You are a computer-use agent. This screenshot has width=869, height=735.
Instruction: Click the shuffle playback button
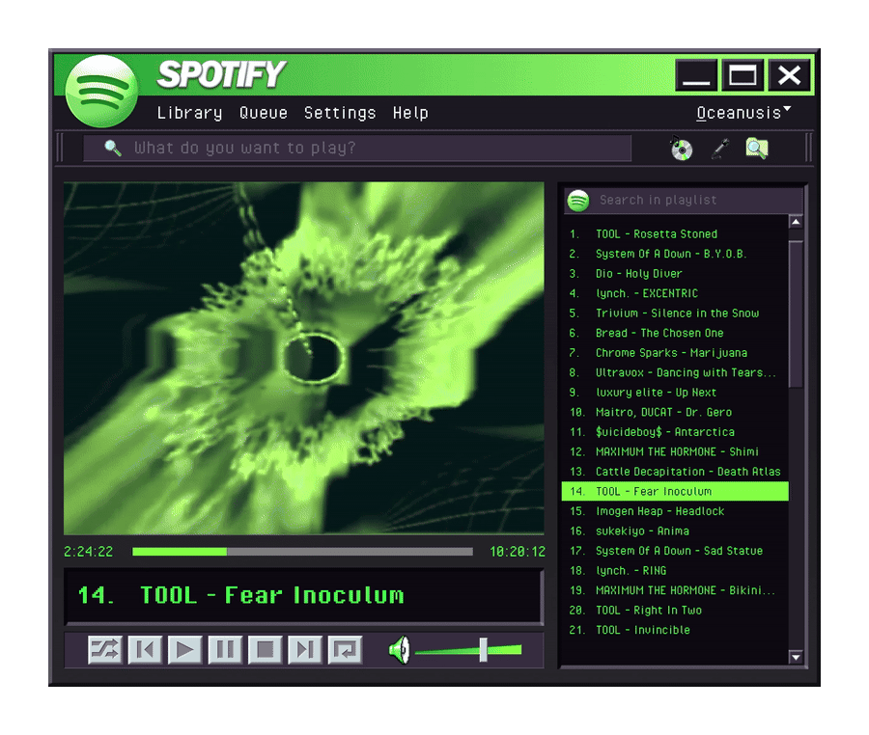(104, 650)
